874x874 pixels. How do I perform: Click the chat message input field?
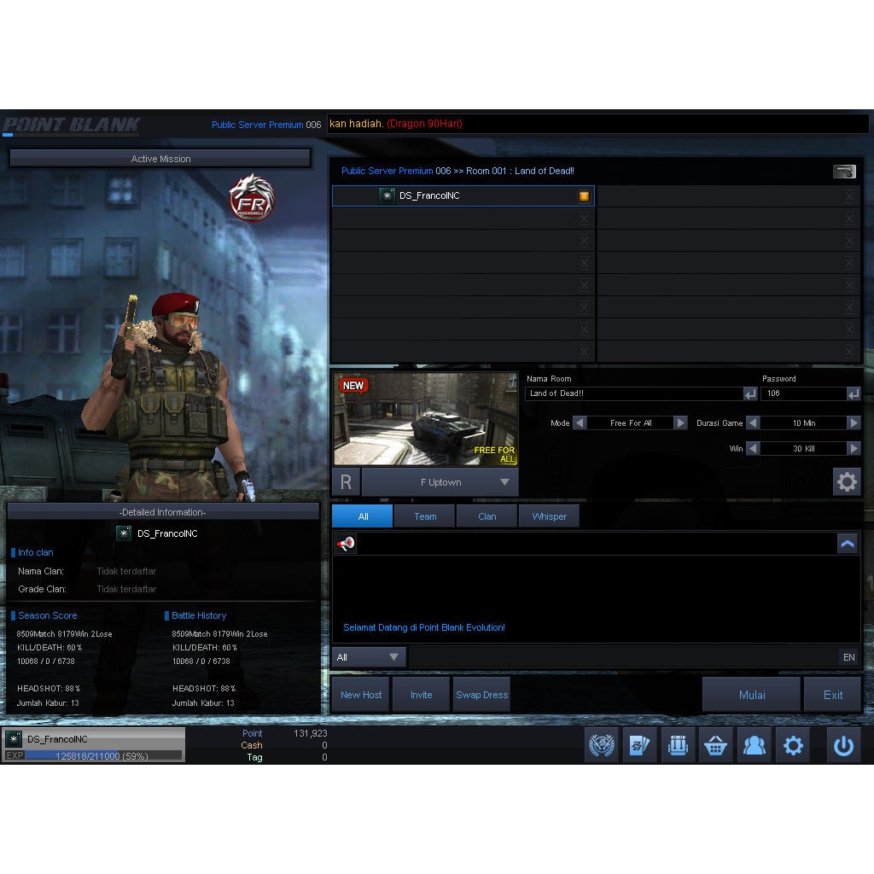pos(624,657)
